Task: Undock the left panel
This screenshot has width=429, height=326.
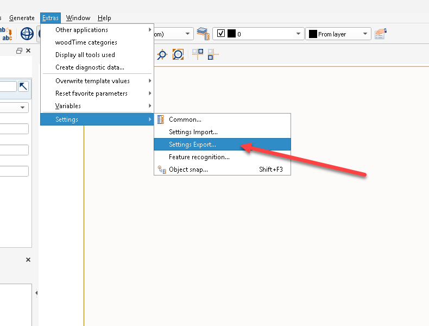Action: click(x=19, y=51)
